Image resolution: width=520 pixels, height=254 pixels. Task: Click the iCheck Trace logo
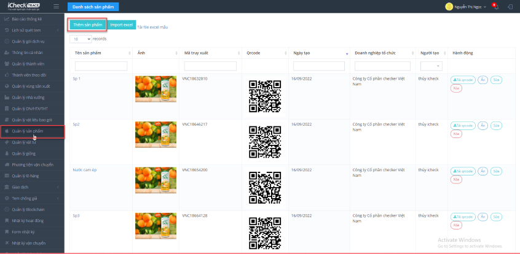tap(24, 6)
